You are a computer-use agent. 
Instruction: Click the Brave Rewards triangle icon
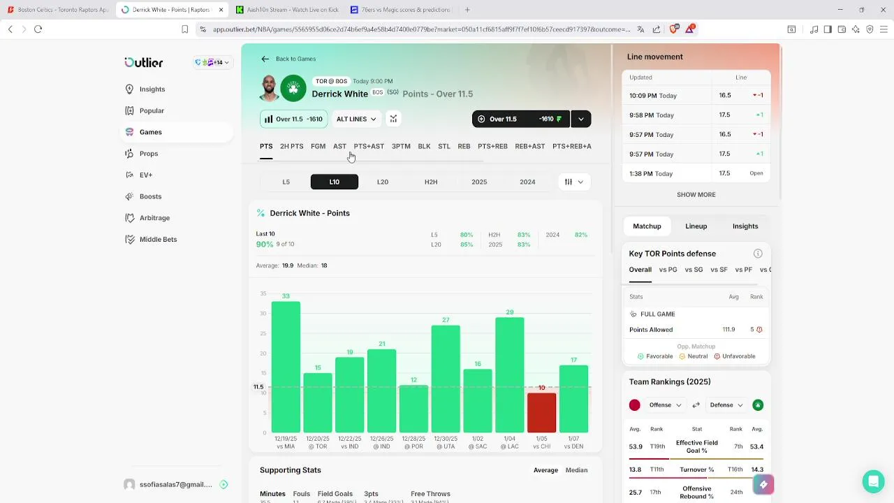click(x=690, y=29)
